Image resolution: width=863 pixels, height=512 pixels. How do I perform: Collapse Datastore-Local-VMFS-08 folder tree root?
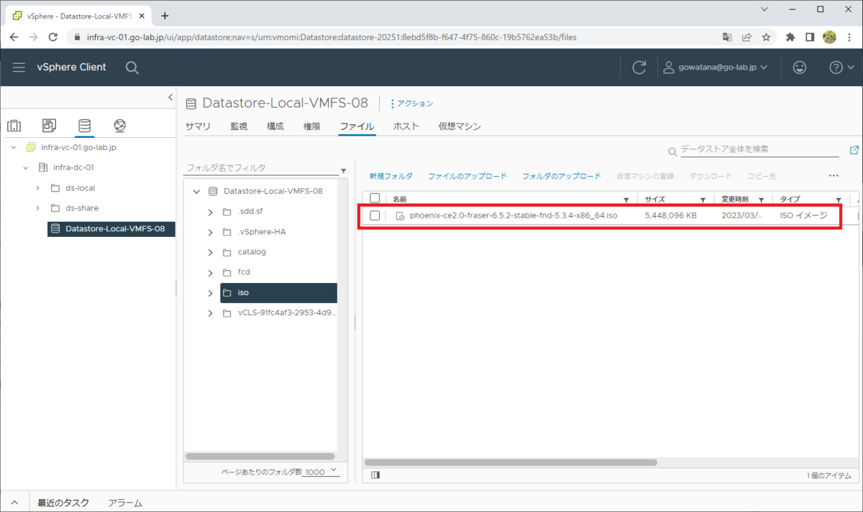196,192
